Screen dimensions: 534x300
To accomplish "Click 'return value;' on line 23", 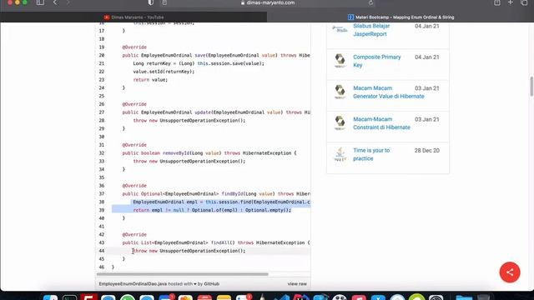I will point(150,80).
